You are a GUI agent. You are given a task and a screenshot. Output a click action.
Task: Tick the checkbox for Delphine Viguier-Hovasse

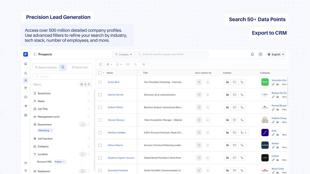[x=100, y=158]
